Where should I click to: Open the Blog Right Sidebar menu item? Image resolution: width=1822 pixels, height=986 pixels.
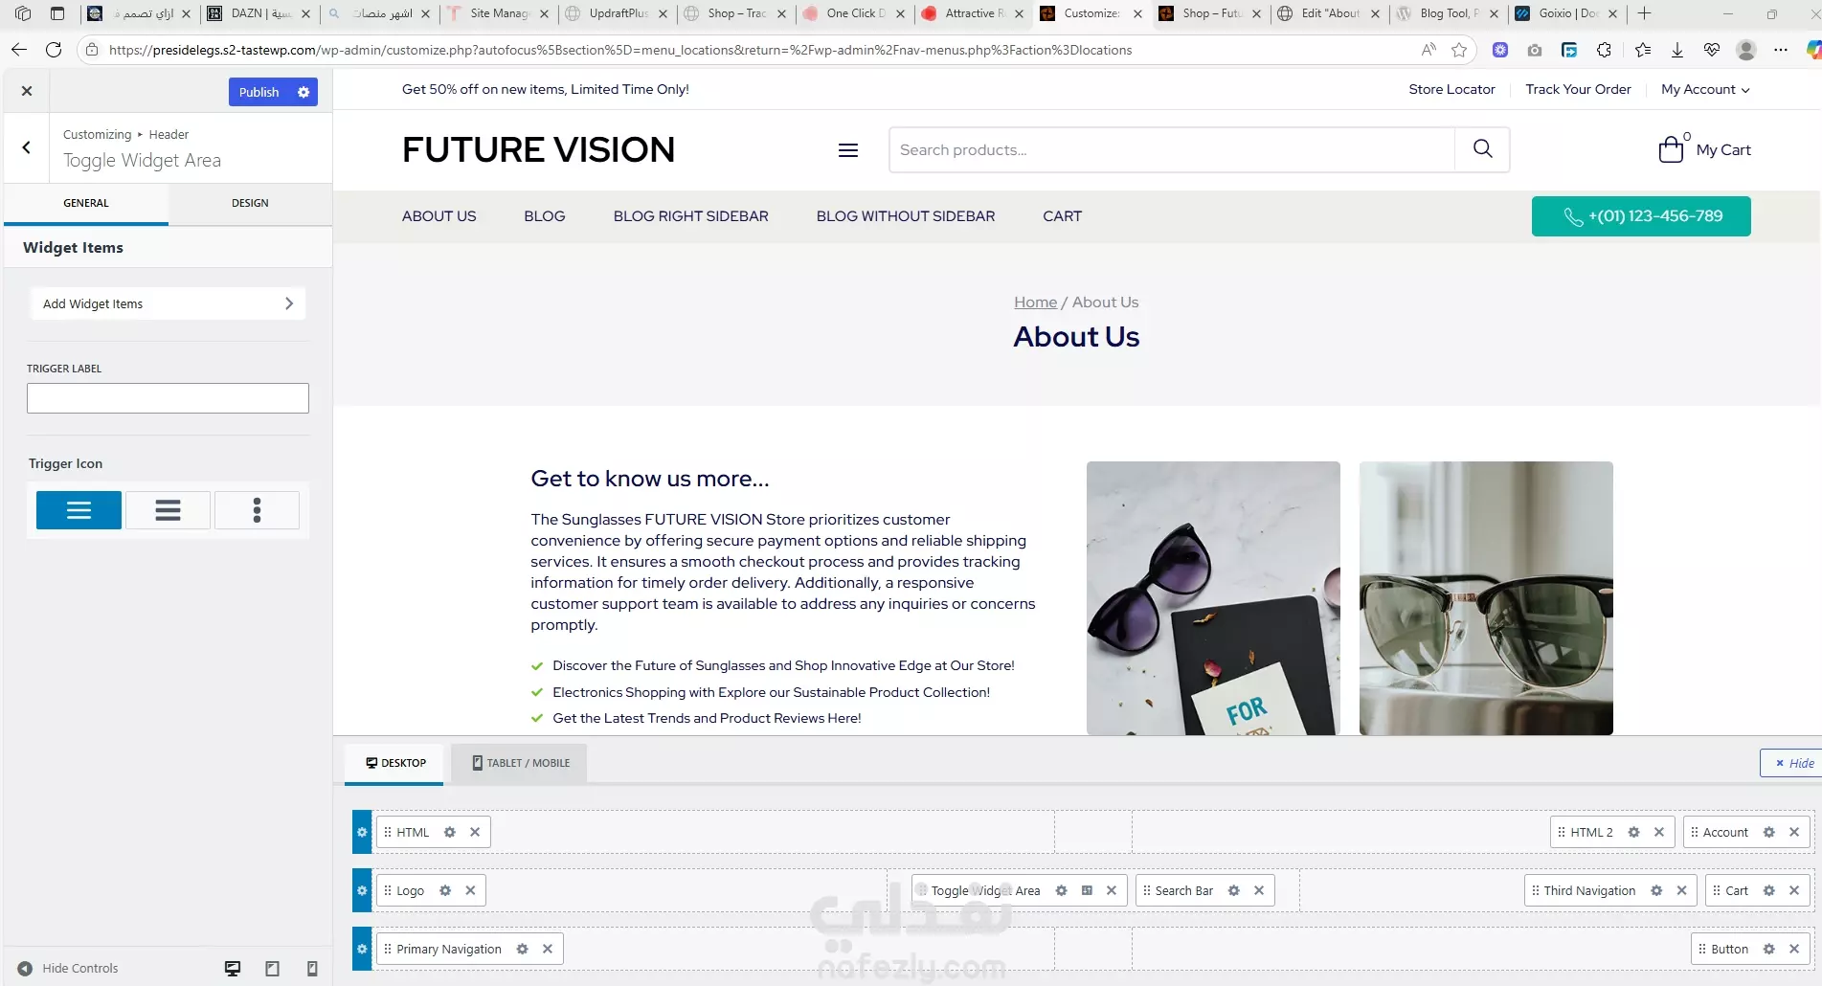[691, 216]
